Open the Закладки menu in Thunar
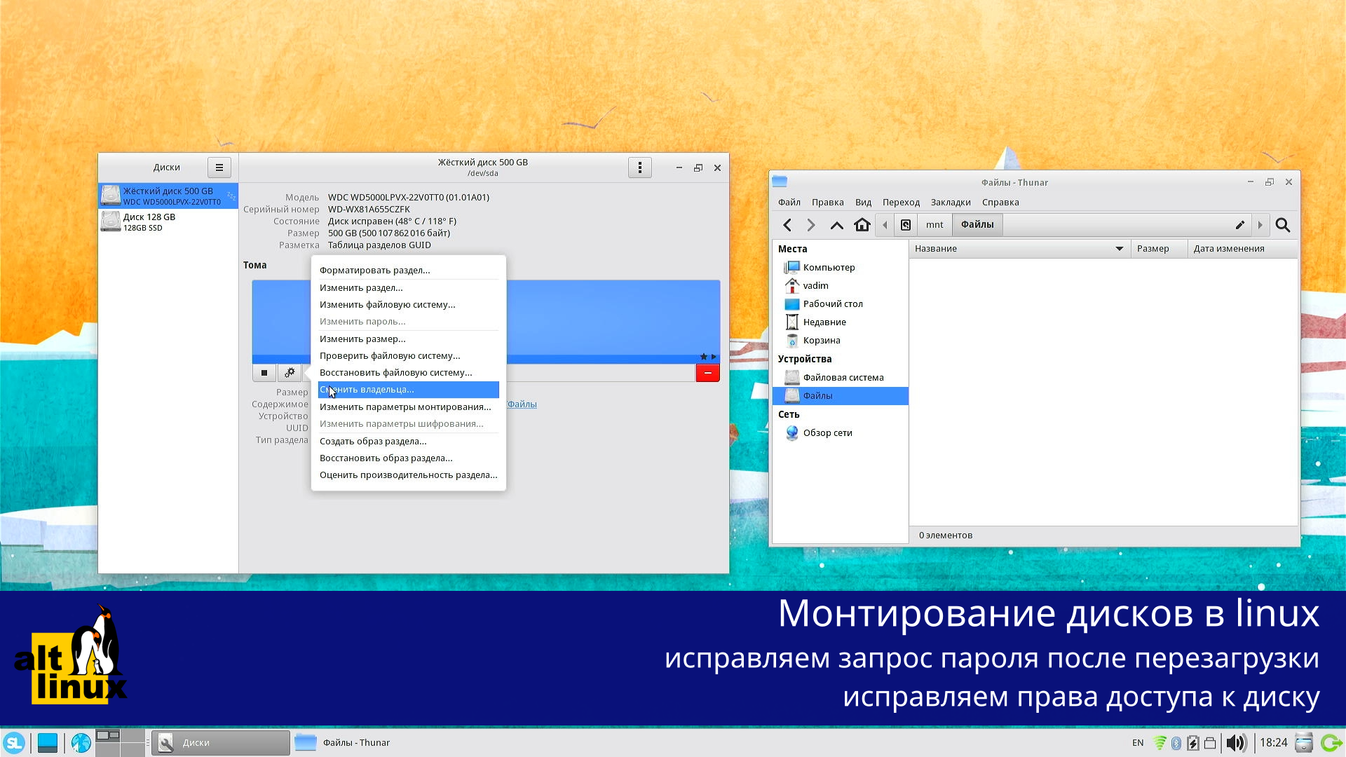 pyautogui.click(x=951, y=202)
